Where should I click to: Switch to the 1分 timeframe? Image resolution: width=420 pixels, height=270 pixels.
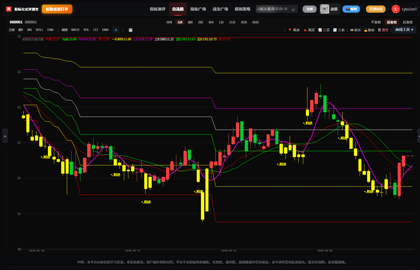(x=221, y=22)
